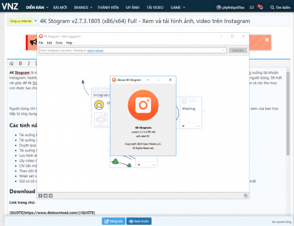Image resolution: width=294 pixels, height=226 pixels.
Task: Click the thread title input field
Action: [164, 21]
